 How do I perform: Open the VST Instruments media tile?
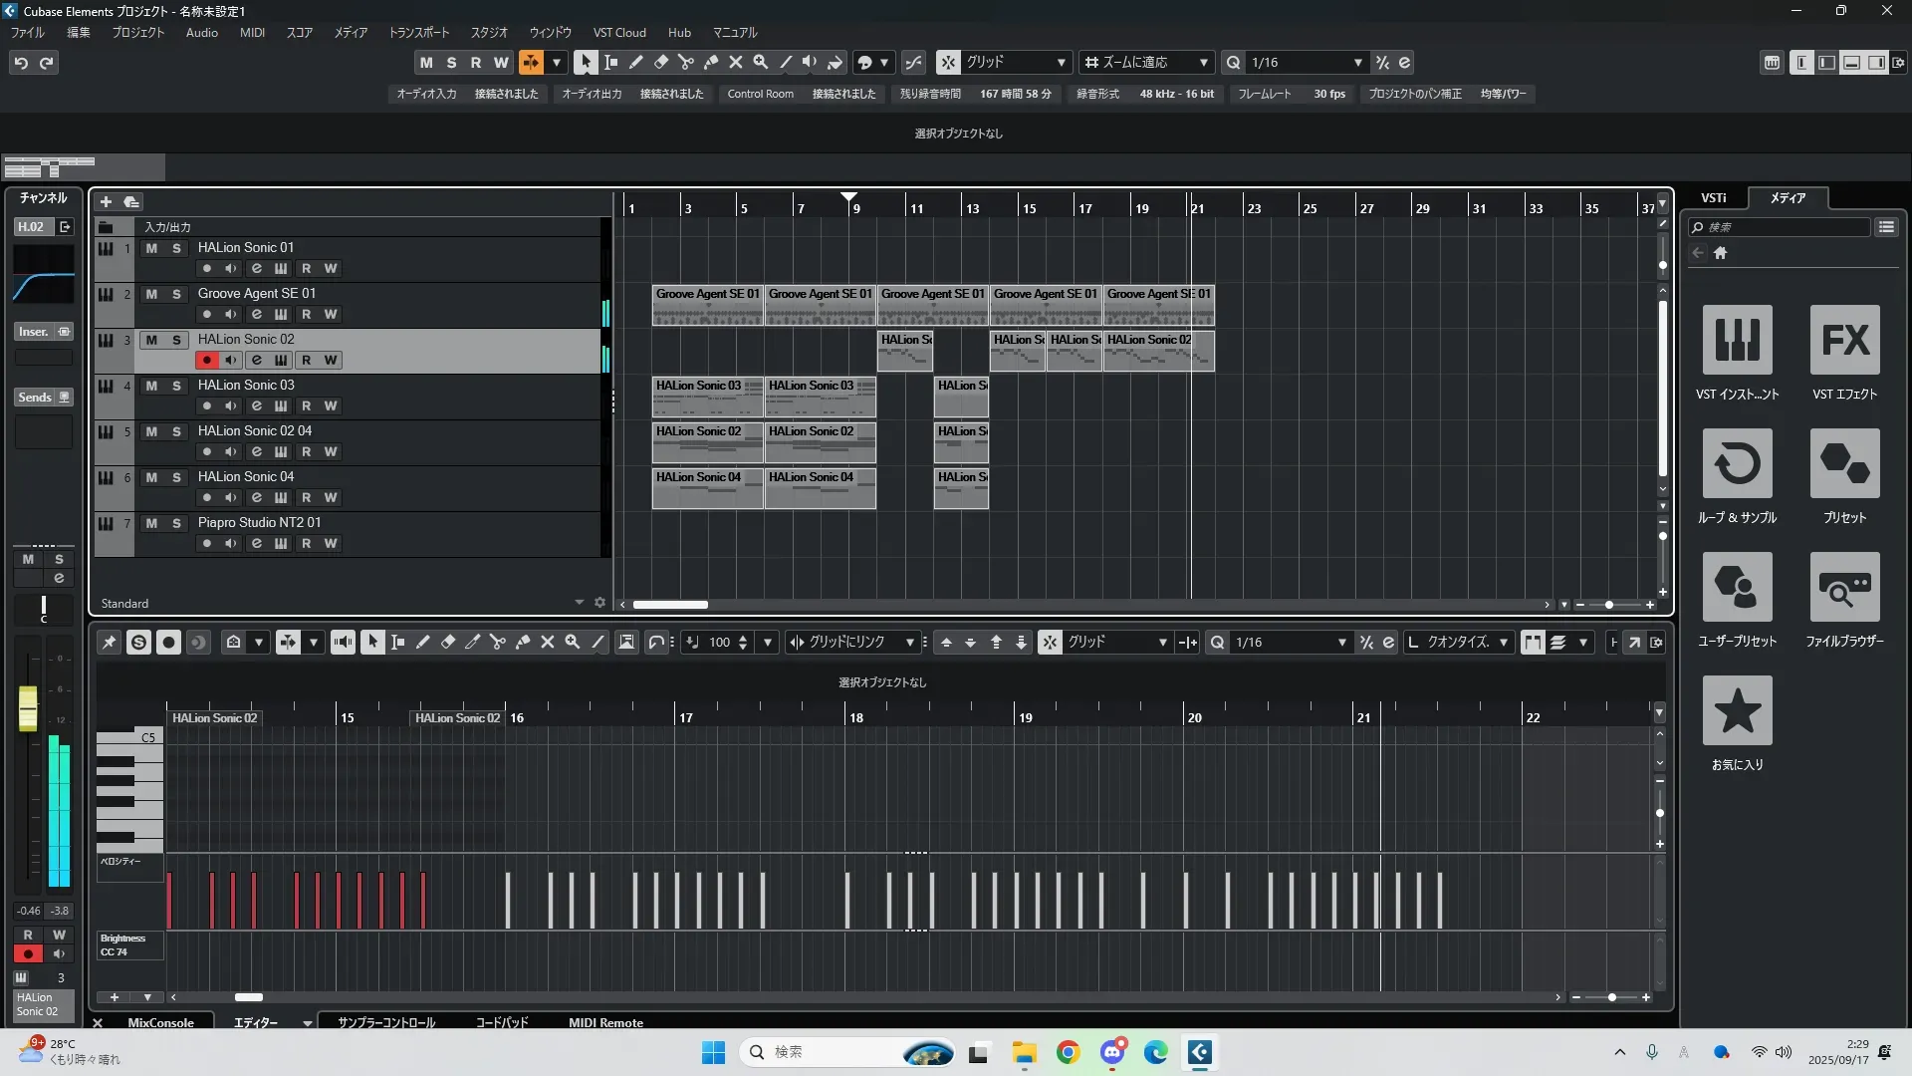(1737, 341)
